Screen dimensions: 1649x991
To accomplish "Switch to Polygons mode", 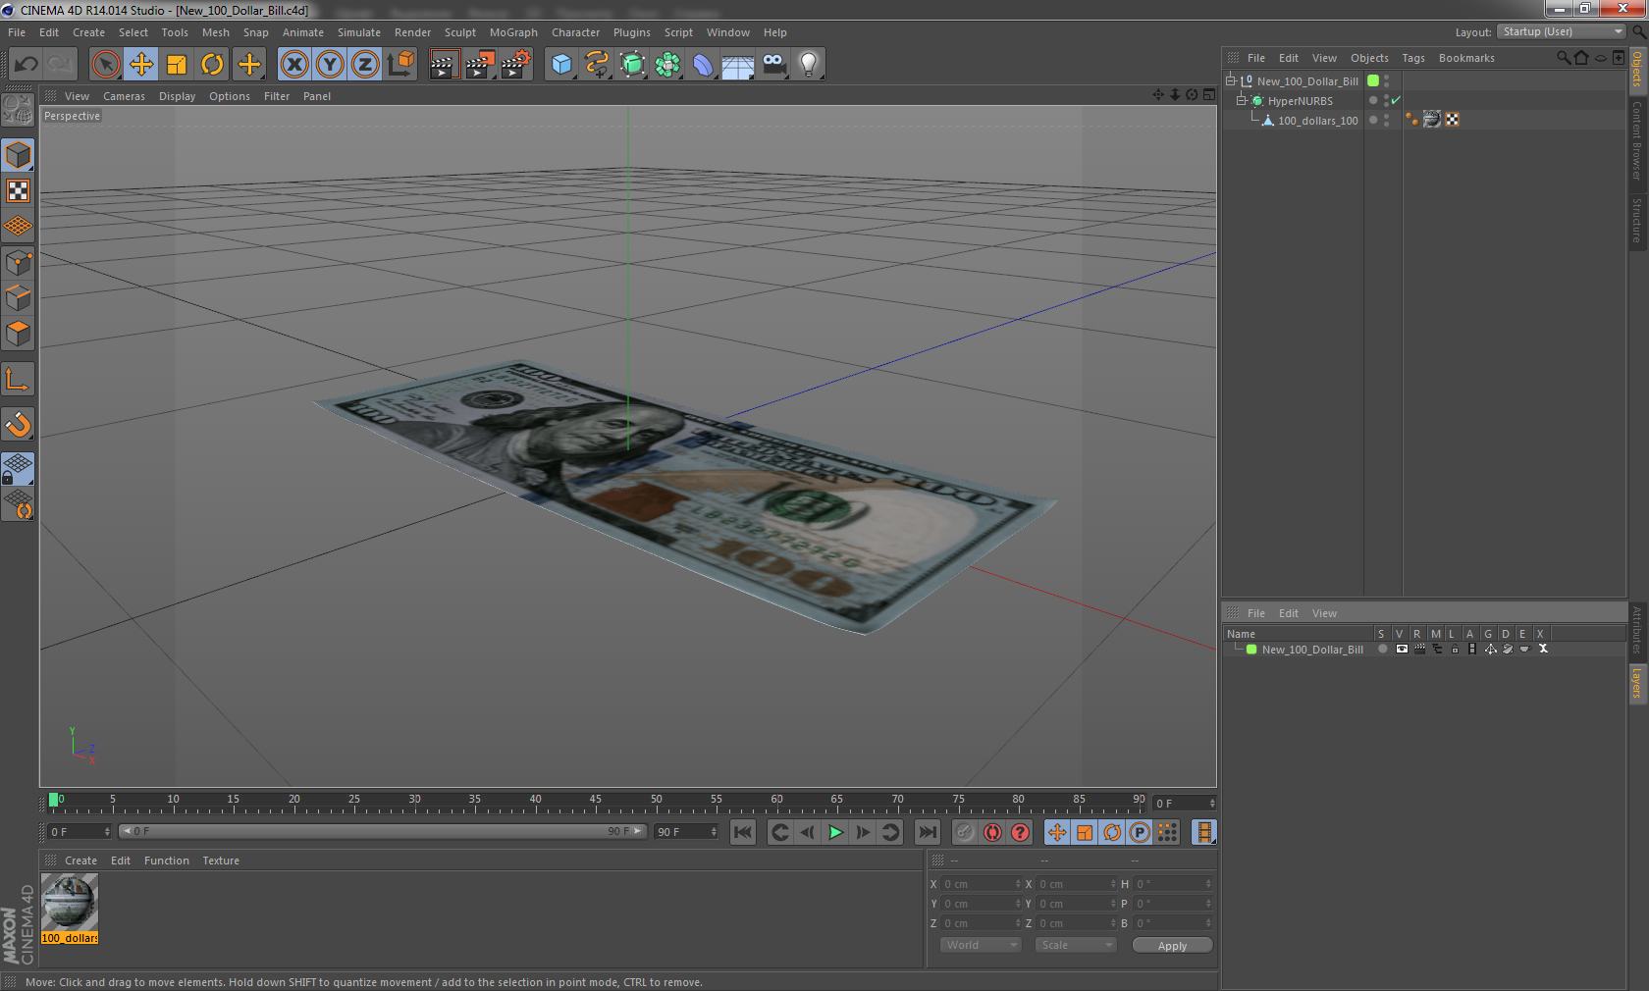I will (x=19, y=335).
